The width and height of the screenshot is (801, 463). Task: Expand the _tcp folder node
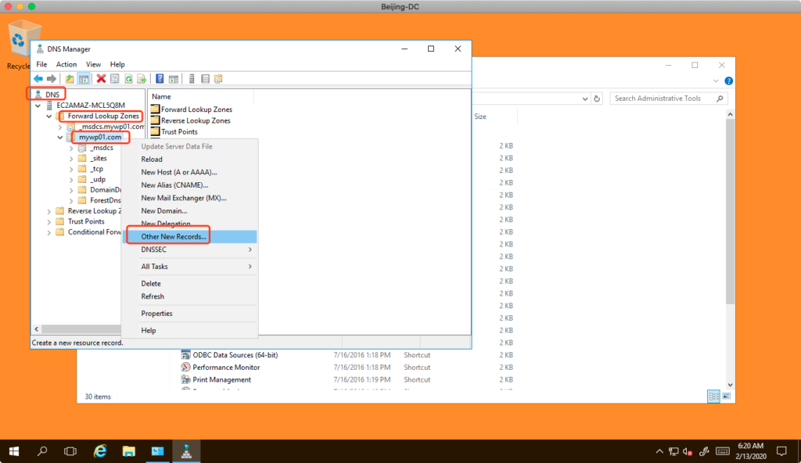coord(71,169)
